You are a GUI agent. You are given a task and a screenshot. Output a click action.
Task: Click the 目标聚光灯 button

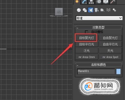click(86, 38)
